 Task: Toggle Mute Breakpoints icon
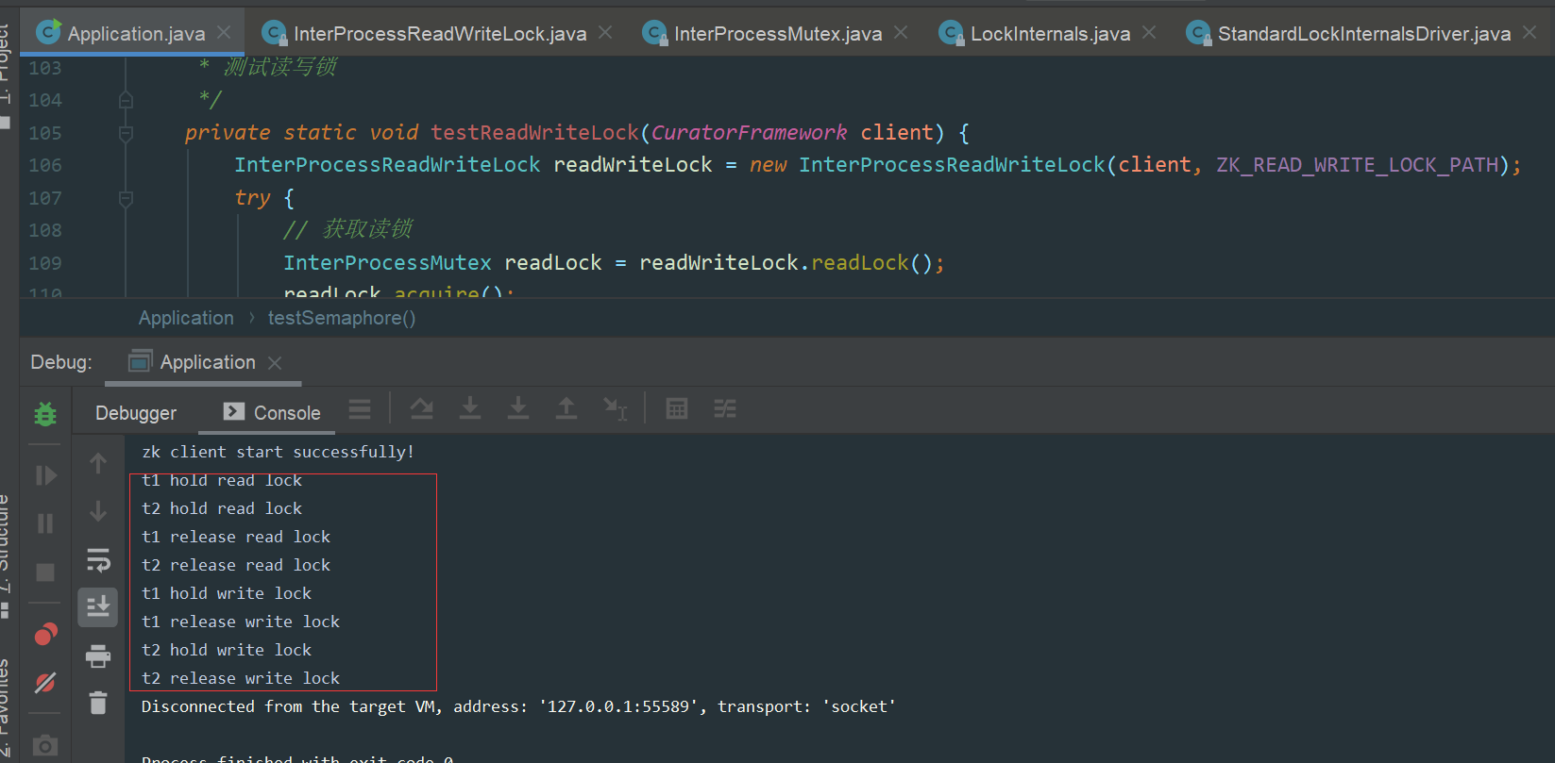point(45,683)
